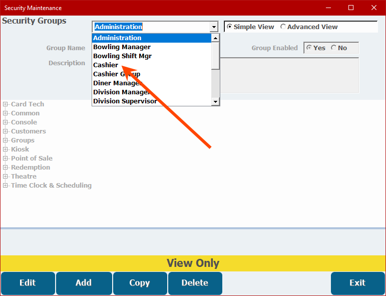Click the Add button

(84, 283)
